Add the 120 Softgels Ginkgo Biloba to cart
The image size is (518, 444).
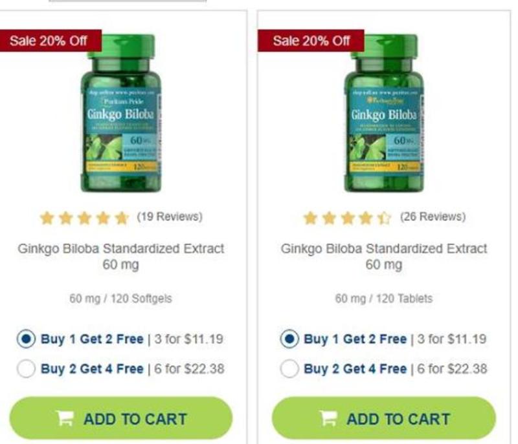pyautogui.click(x=121, y=418)
